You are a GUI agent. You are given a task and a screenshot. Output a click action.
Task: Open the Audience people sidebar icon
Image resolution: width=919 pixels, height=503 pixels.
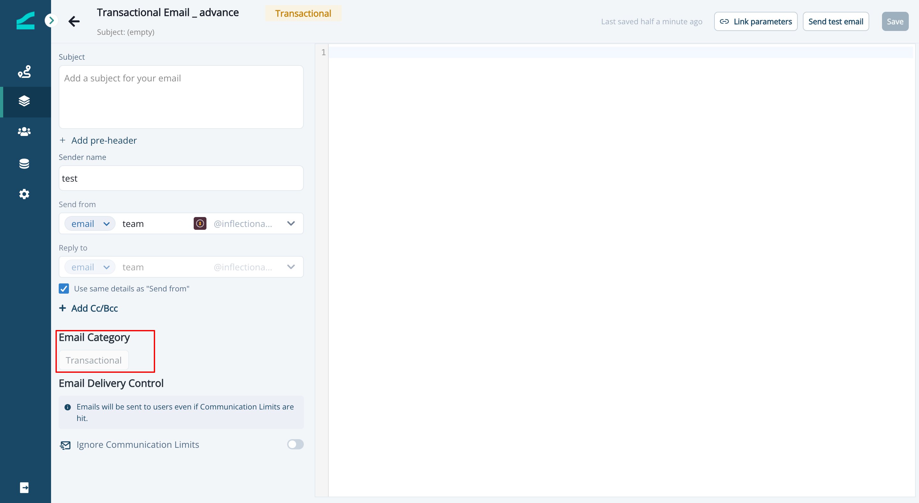click(24, 131)
